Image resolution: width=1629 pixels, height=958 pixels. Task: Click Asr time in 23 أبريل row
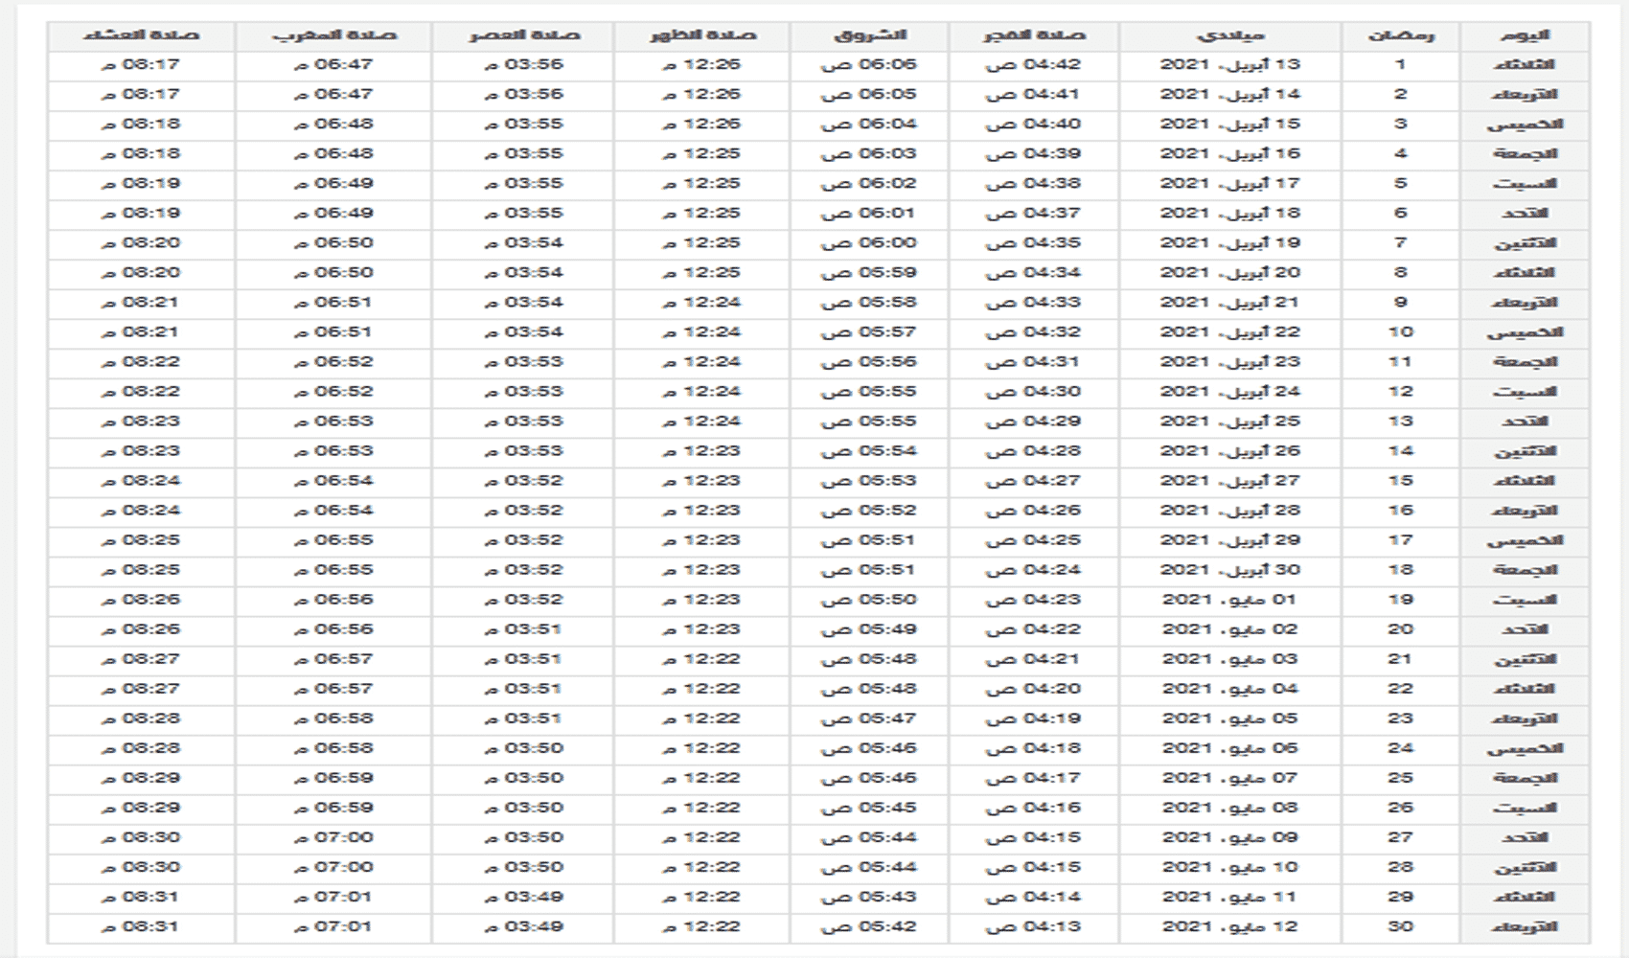(x=522, y=362)
